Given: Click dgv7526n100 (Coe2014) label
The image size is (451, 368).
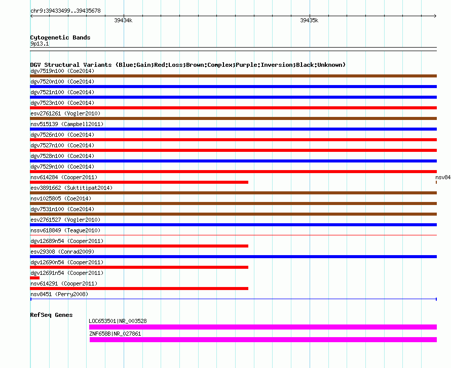Looking at the screenshot, I should [x=62, y=135].
